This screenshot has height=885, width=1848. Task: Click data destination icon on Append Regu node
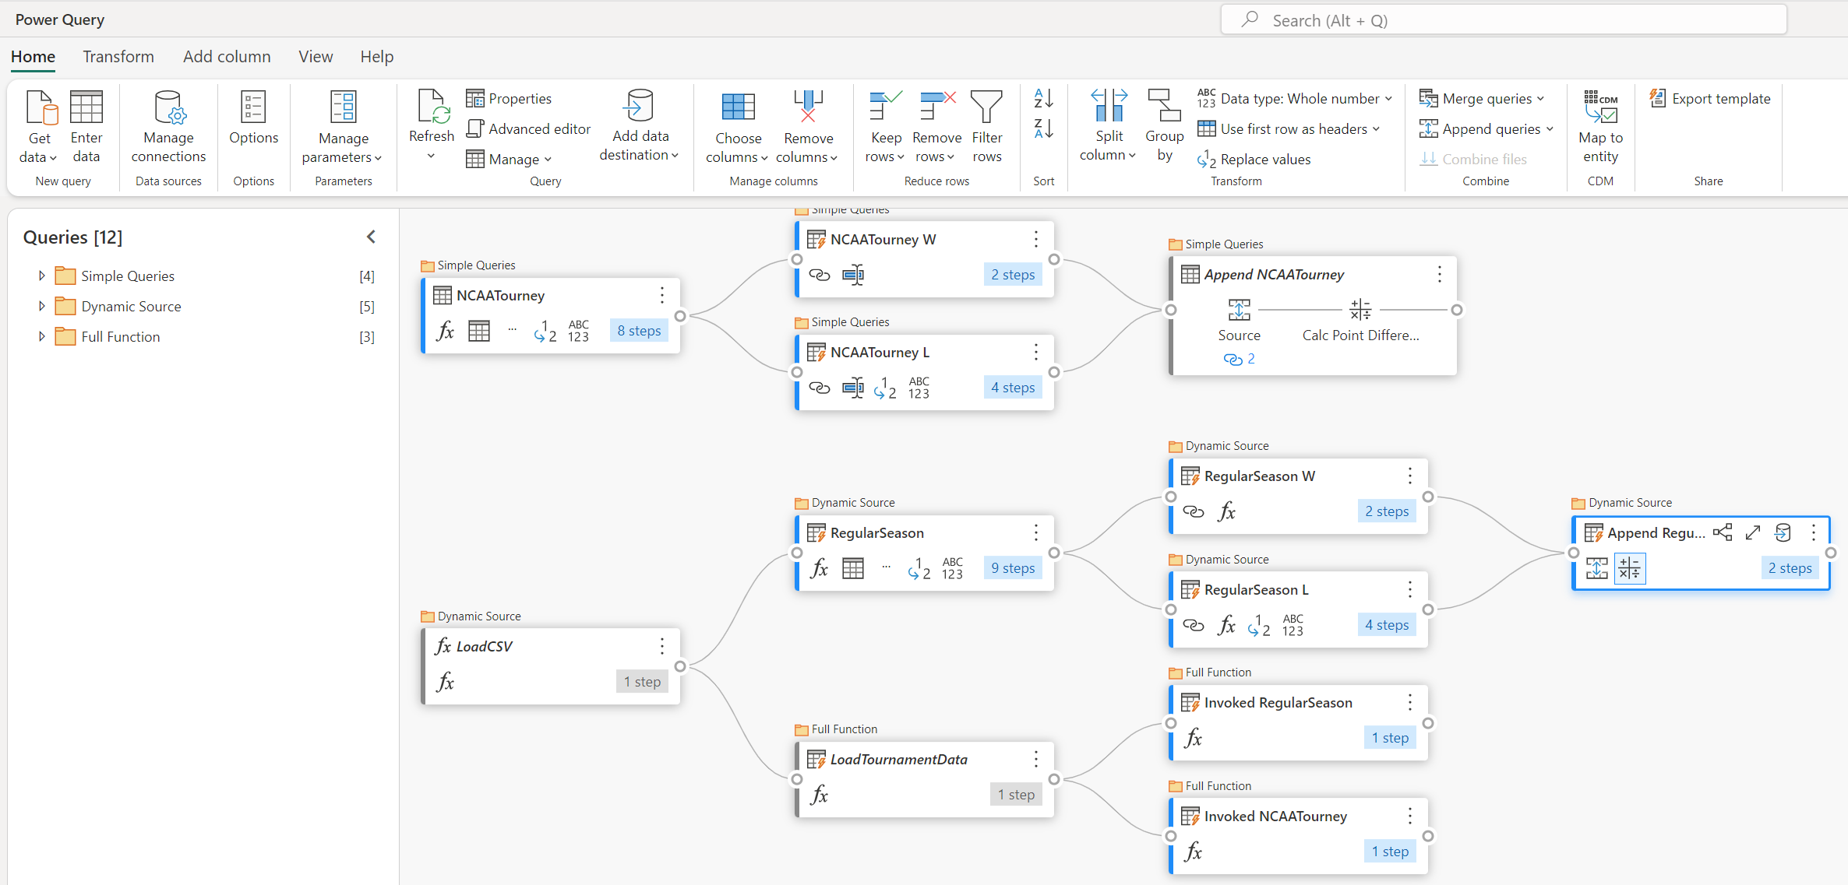[1783, 532]
